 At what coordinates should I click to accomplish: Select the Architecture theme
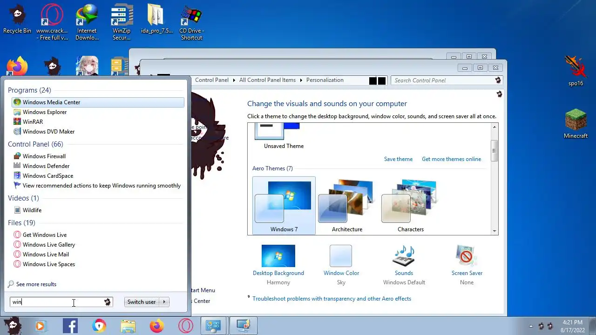(347, 206)
